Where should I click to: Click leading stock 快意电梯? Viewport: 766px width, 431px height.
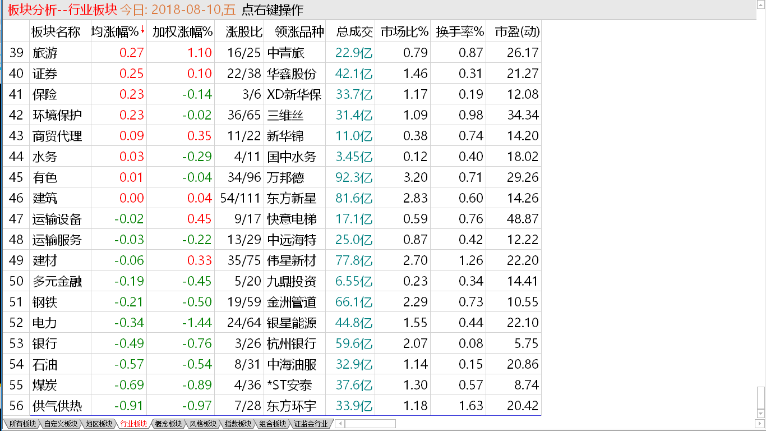click(292, 219)
